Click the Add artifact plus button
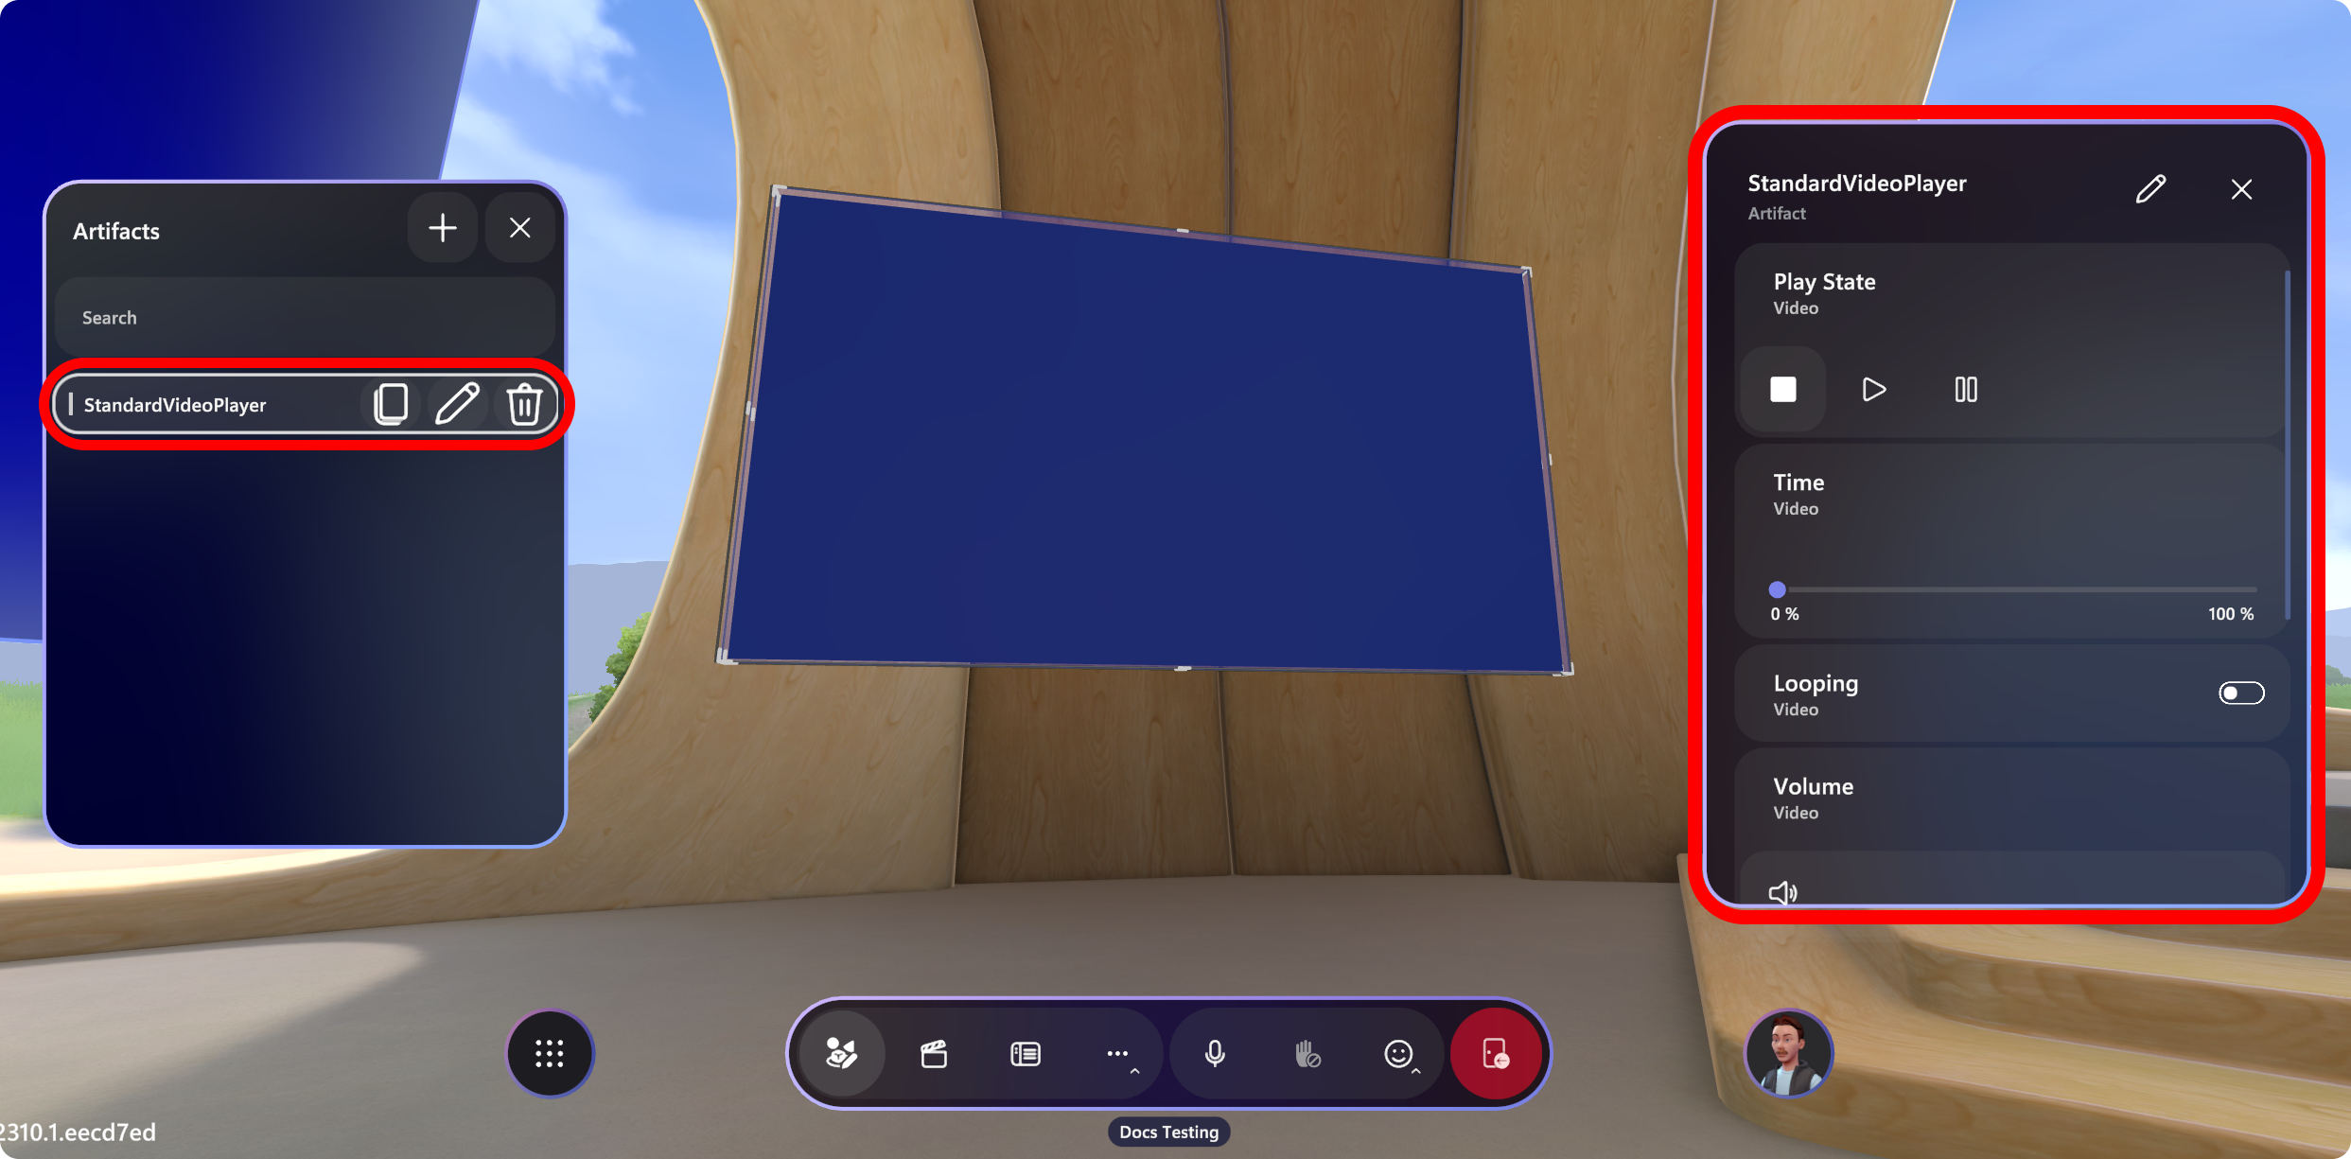Screen dimensions: 2351x1159 tap(444, 228)
